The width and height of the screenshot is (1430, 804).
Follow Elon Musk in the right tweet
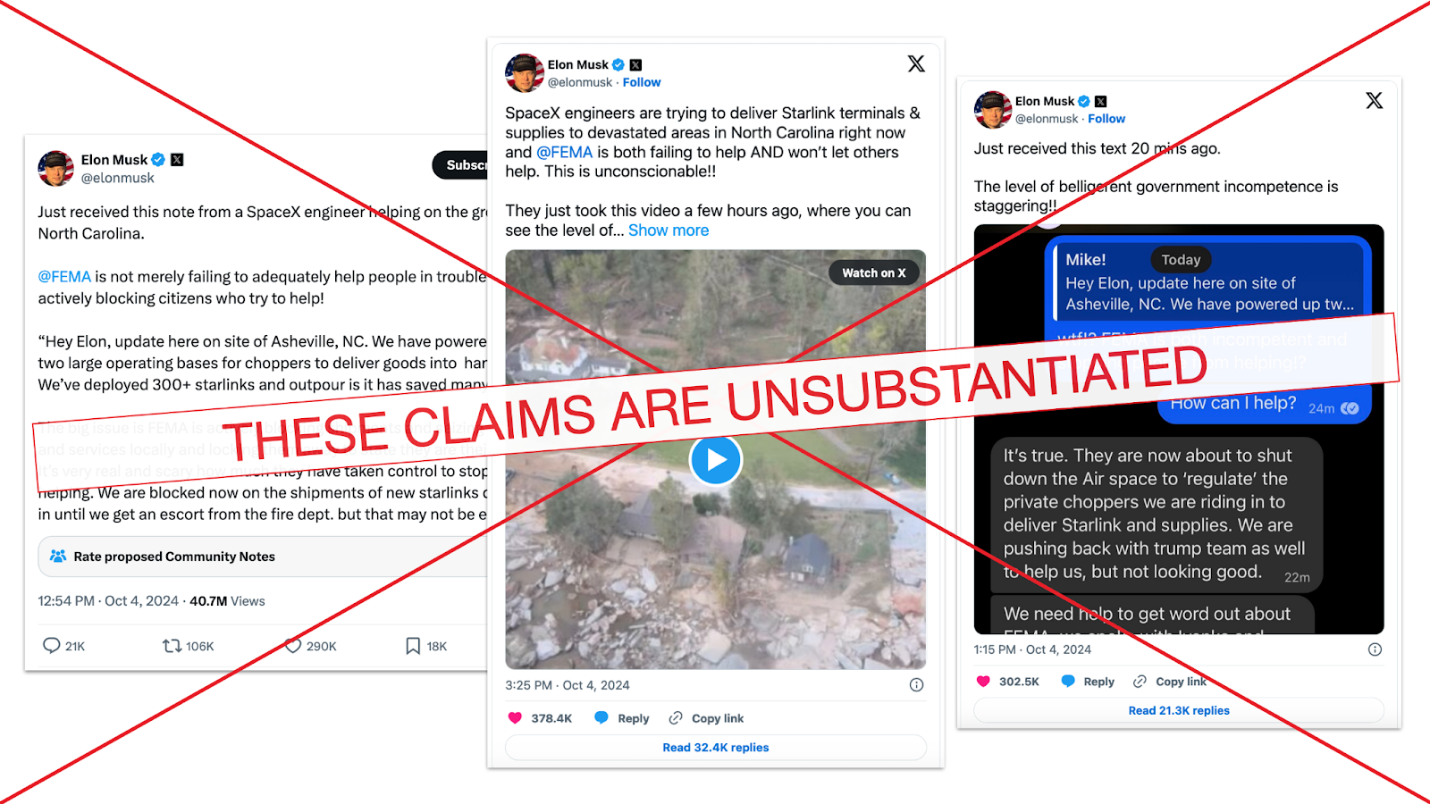point(1106,119)
